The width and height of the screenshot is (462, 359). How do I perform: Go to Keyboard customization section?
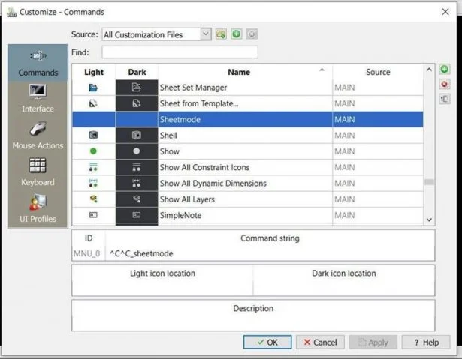pyautogui.click(x=37, y=172)
